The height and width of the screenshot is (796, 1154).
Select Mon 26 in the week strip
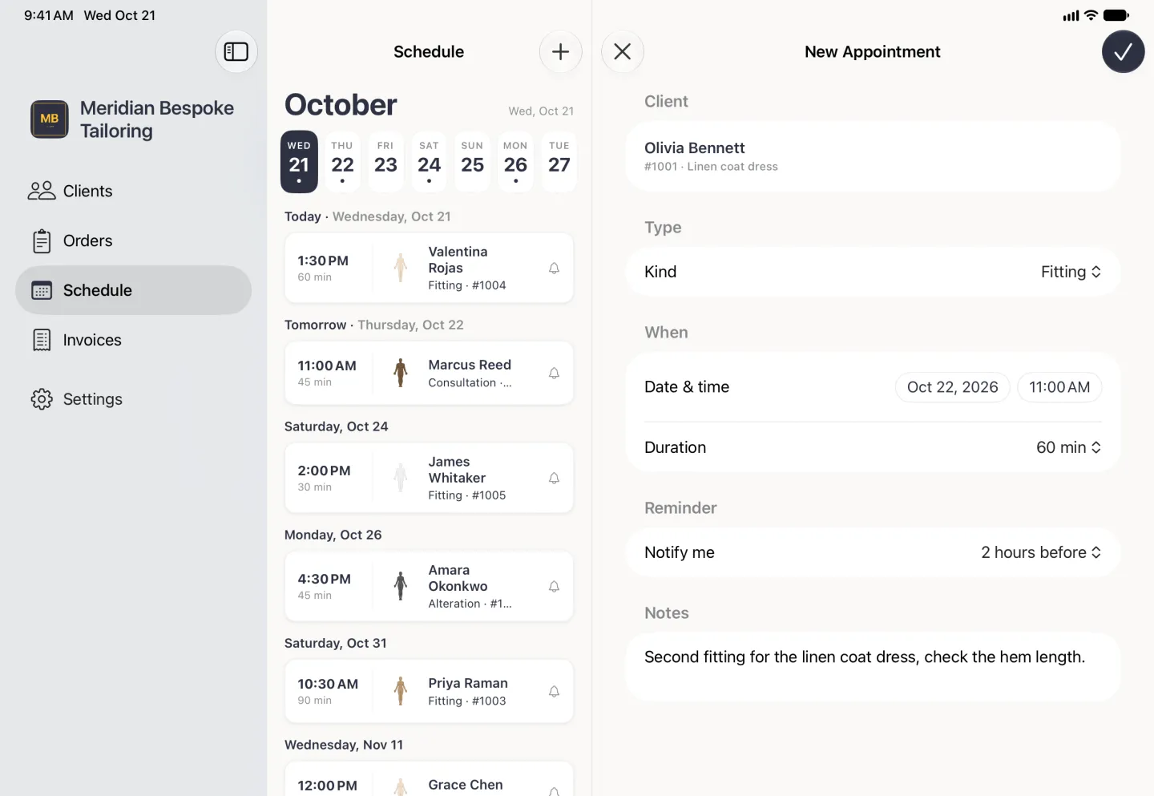coord(515,162)
